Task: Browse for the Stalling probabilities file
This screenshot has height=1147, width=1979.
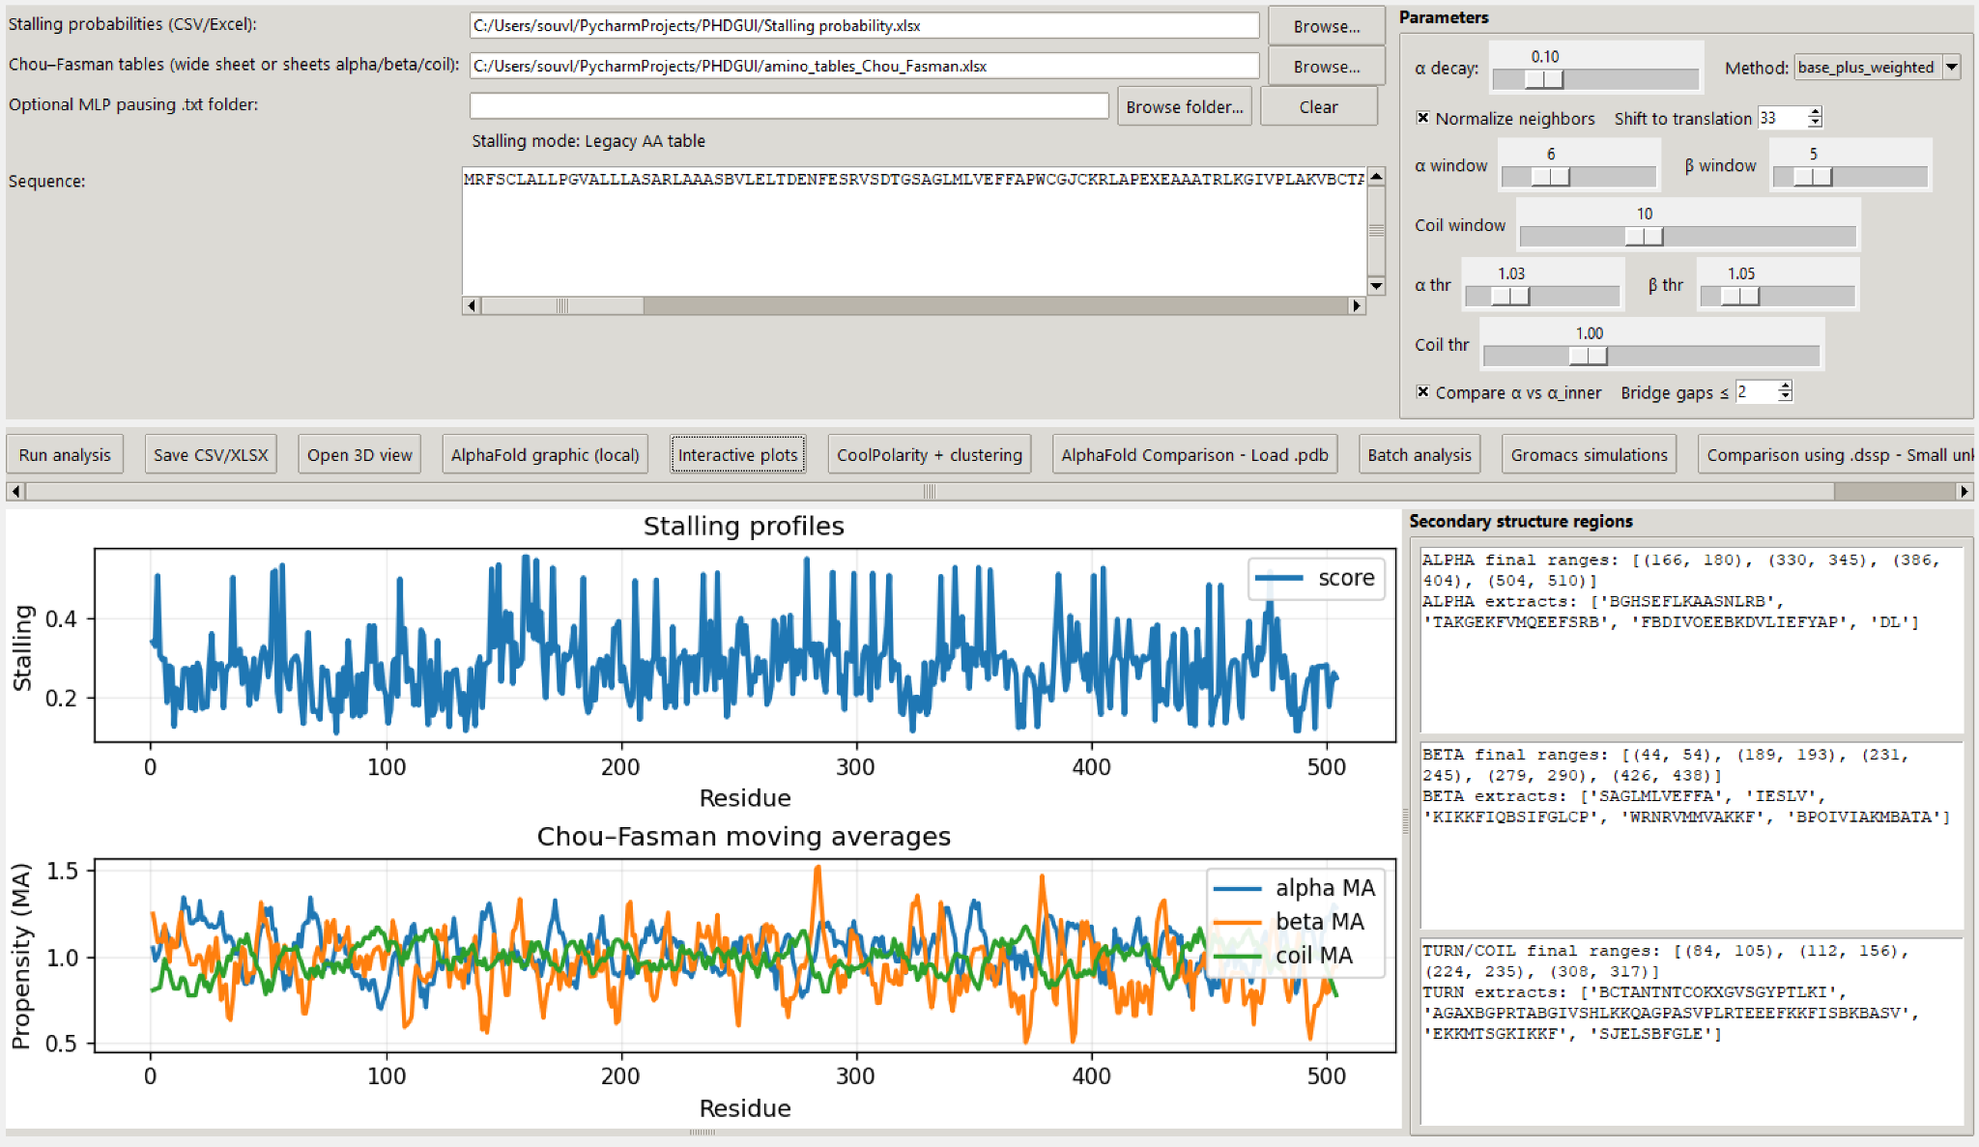Action: (x=1325, y=26)
